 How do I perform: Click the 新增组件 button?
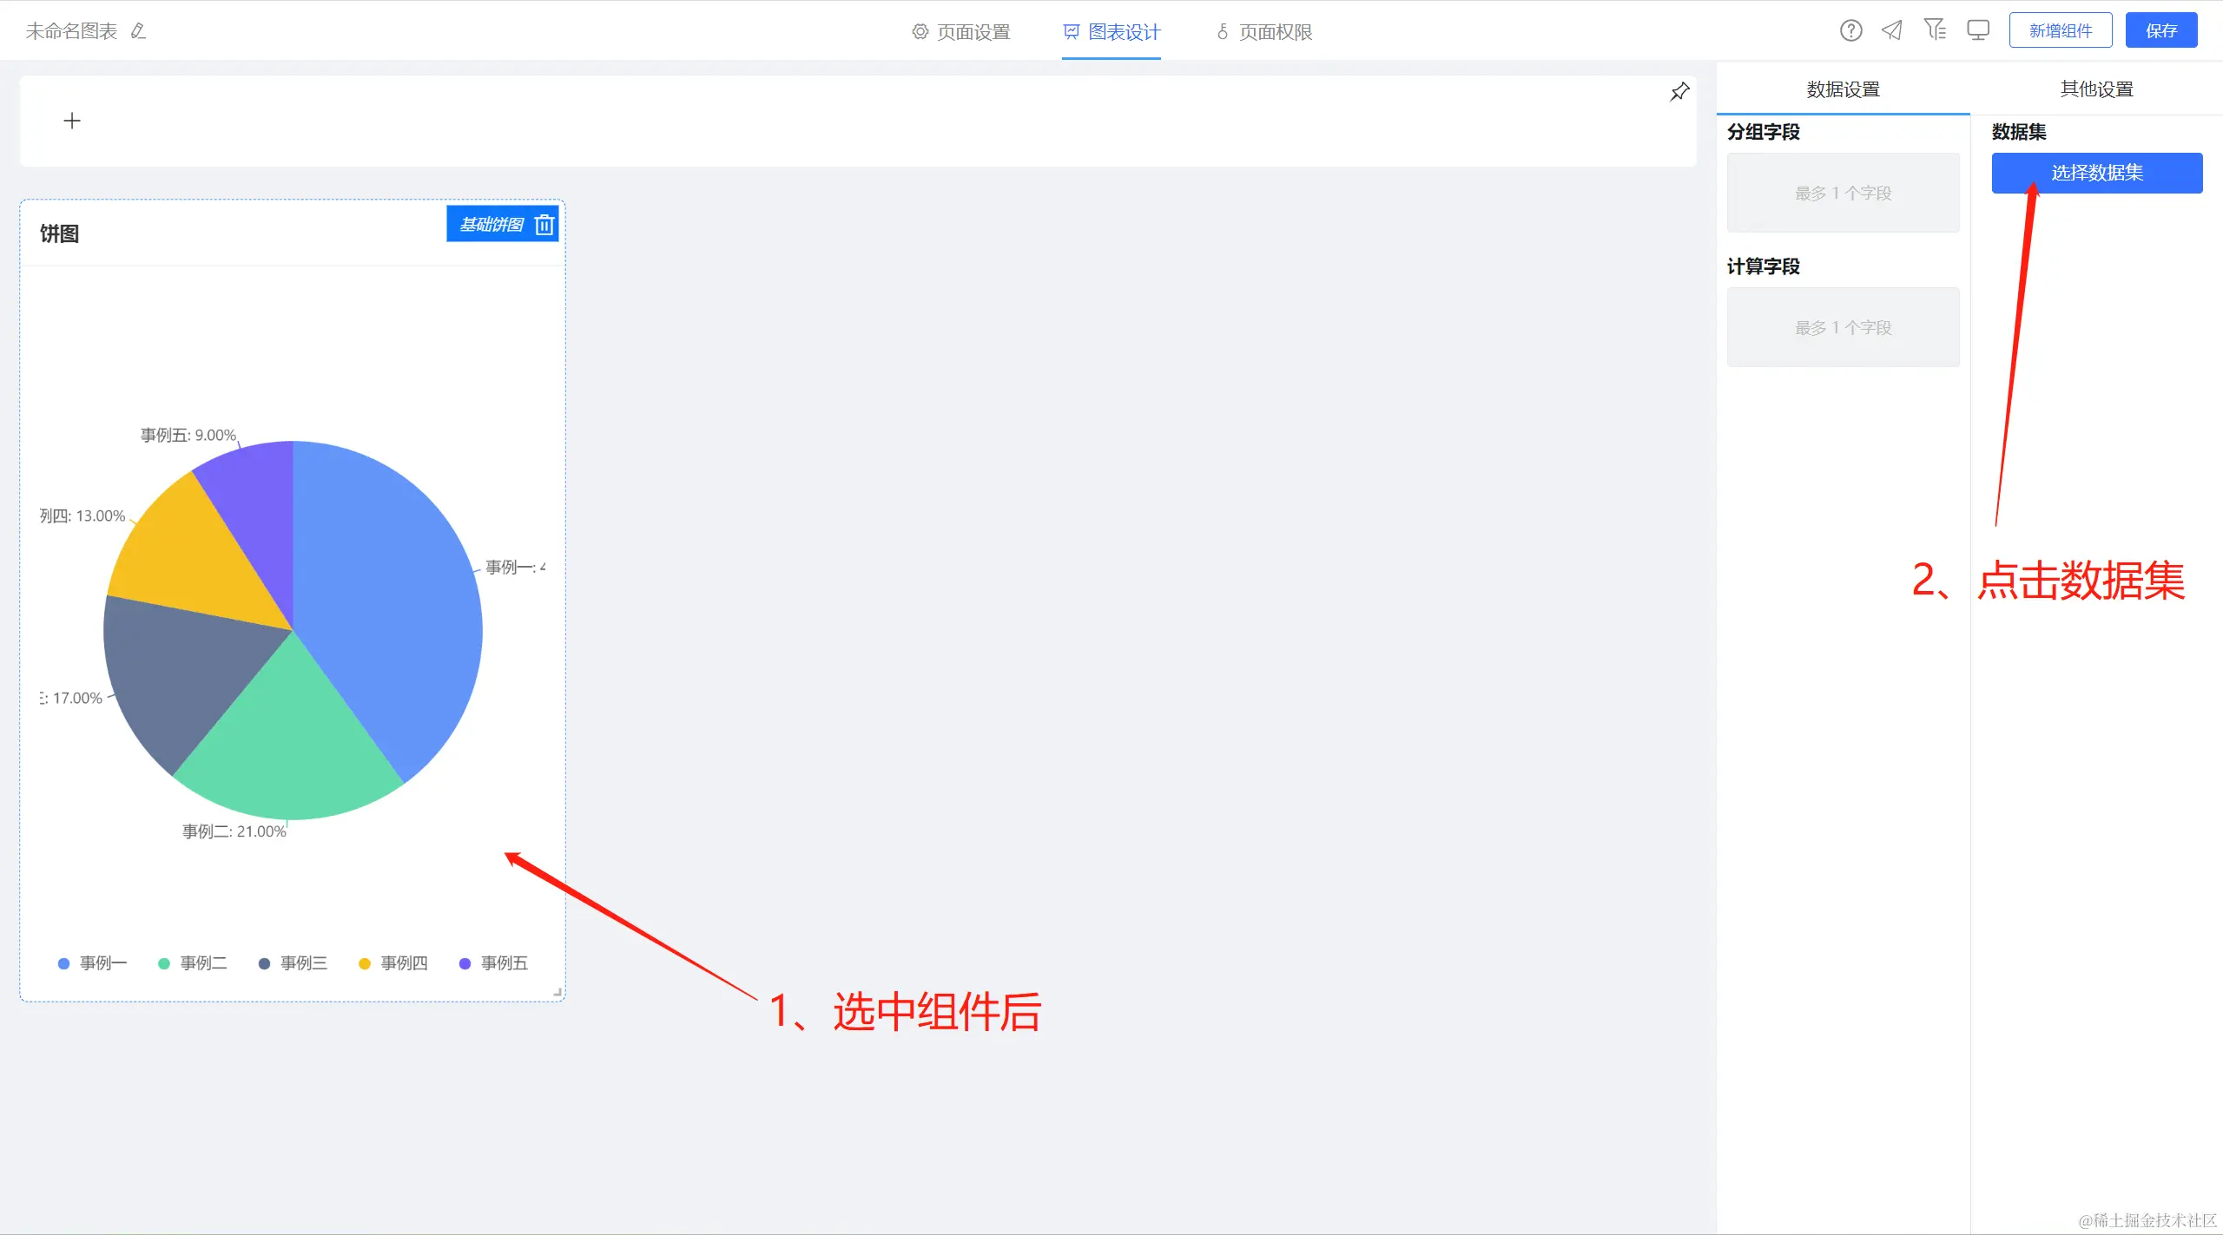2060,31
